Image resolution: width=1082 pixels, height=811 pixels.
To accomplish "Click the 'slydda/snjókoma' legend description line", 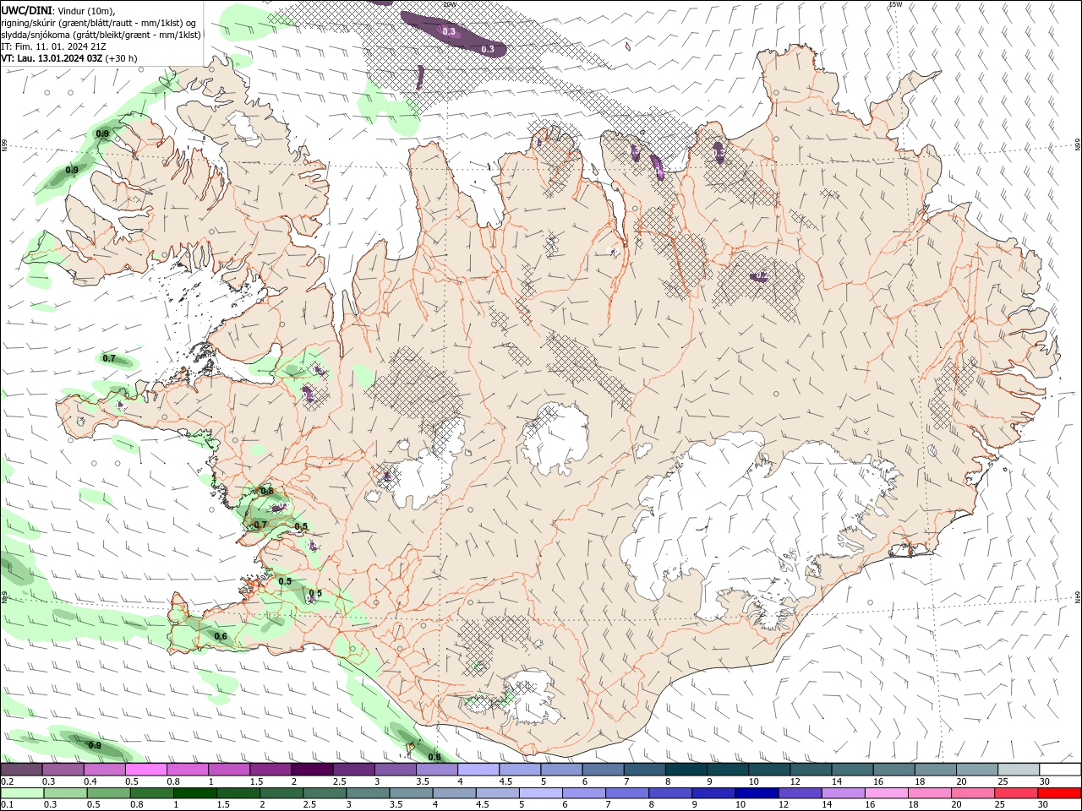I will pyautogui.click(x=101, y=35).
